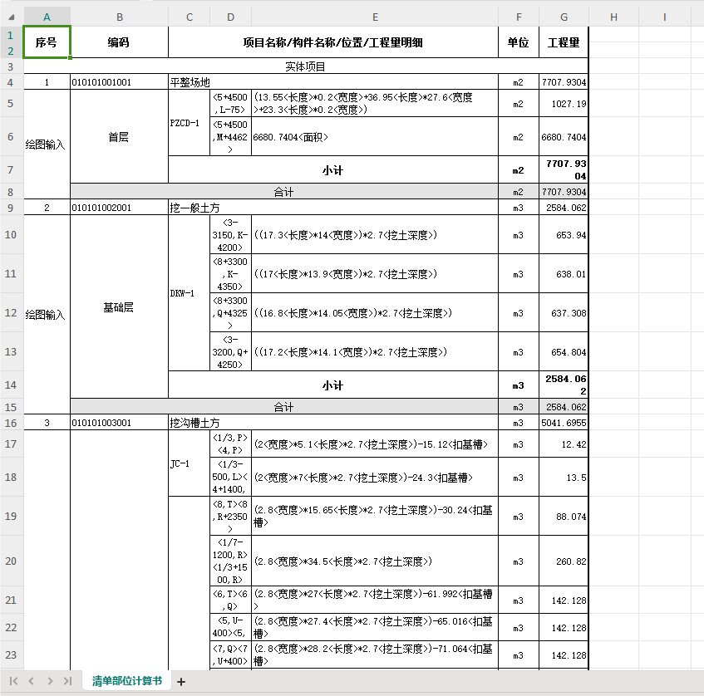Select column G header
The width and height of the screenshot is (704, 696).
[x=564, y=17]
